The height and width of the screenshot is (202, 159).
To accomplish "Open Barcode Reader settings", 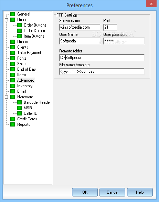I will click(x=37, y=102).
